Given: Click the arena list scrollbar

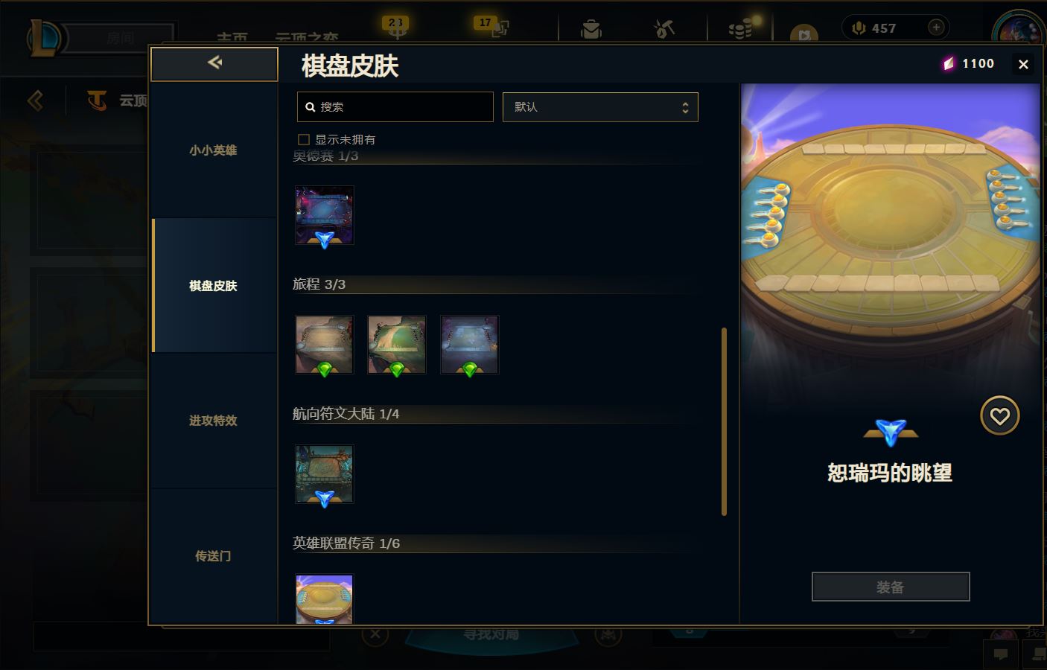Looking at the screenshot, I should coord(724,421).
